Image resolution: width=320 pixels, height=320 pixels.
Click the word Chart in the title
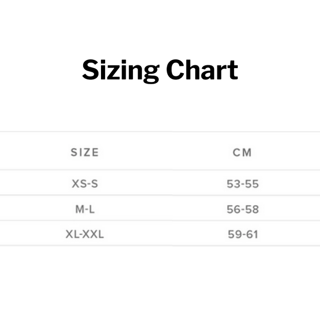pos(202,70)
